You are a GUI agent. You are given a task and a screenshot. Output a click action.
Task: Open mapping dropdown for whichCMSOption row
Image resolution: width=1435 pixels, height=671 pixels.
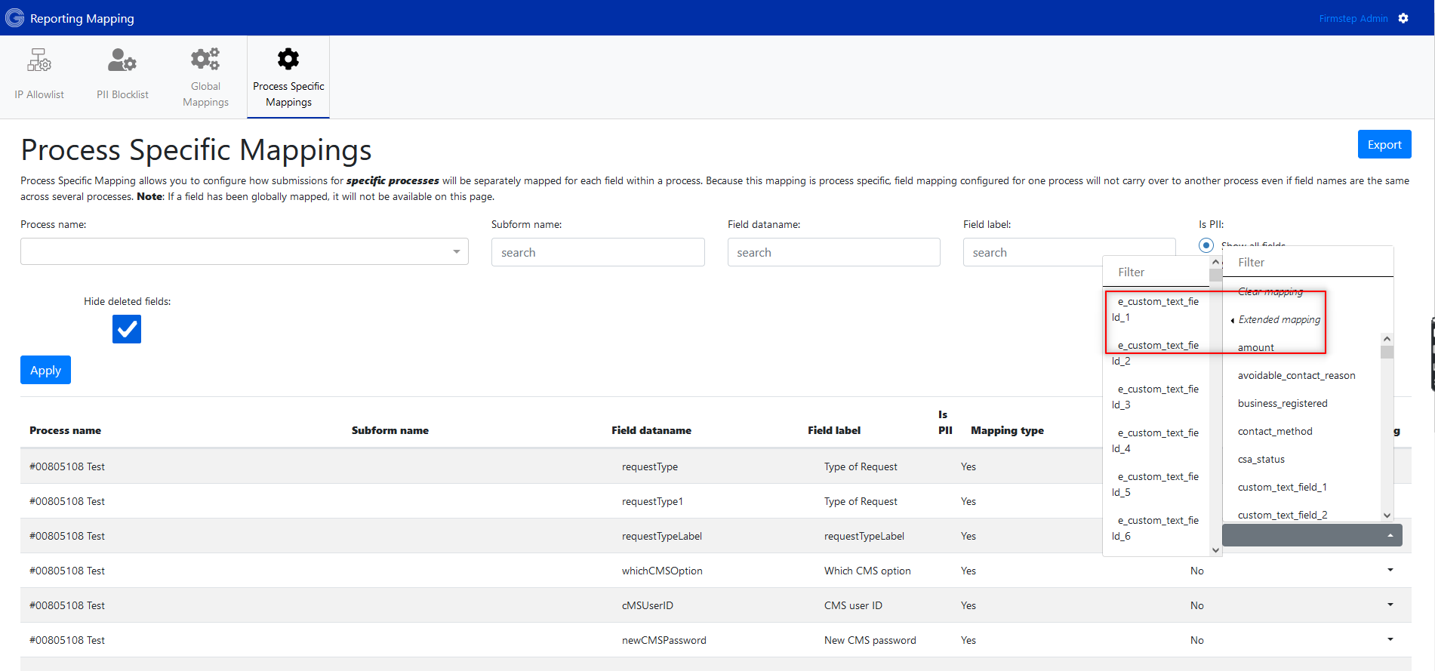pos(1390,570)
